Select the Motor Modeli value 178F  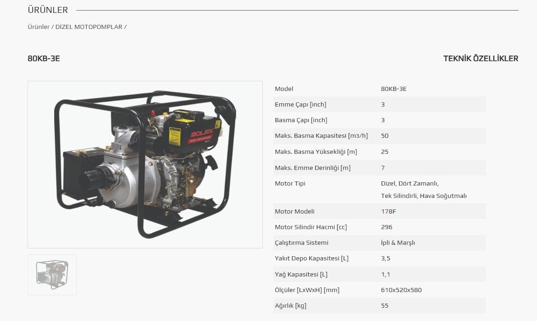(388, 211)
